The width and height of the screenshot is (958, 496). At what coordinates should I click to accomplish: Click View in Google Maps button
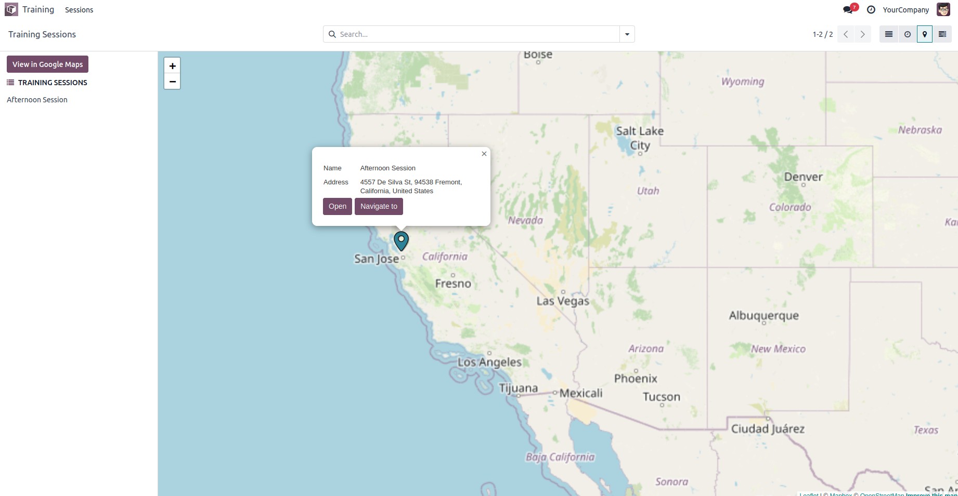47,64
